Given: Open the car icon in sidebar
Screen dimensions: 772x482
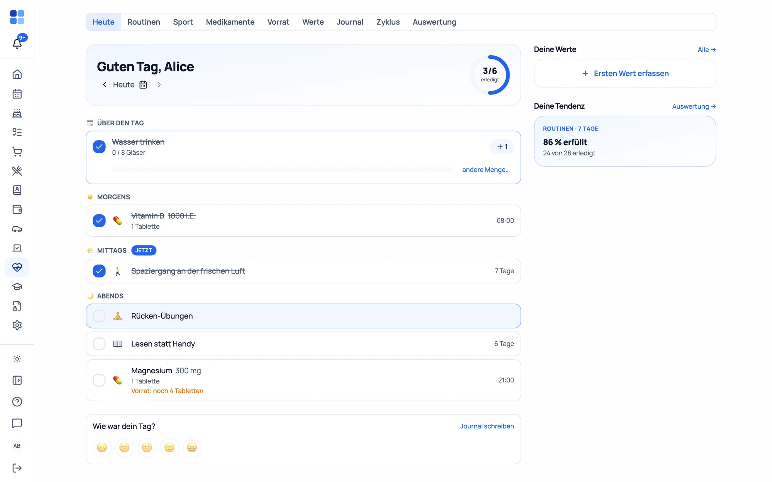Looking at the screenshot, I should click(x=17, y=229).
